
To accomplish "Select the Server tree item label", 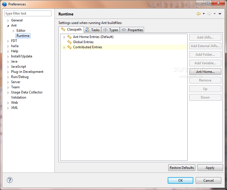I will pyautogui.click(x=16, y=82).
